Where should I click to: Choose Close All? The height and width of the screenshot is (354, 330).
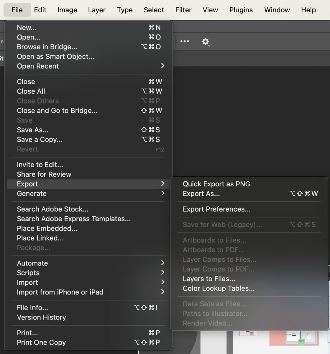click(x=88, y=91)
